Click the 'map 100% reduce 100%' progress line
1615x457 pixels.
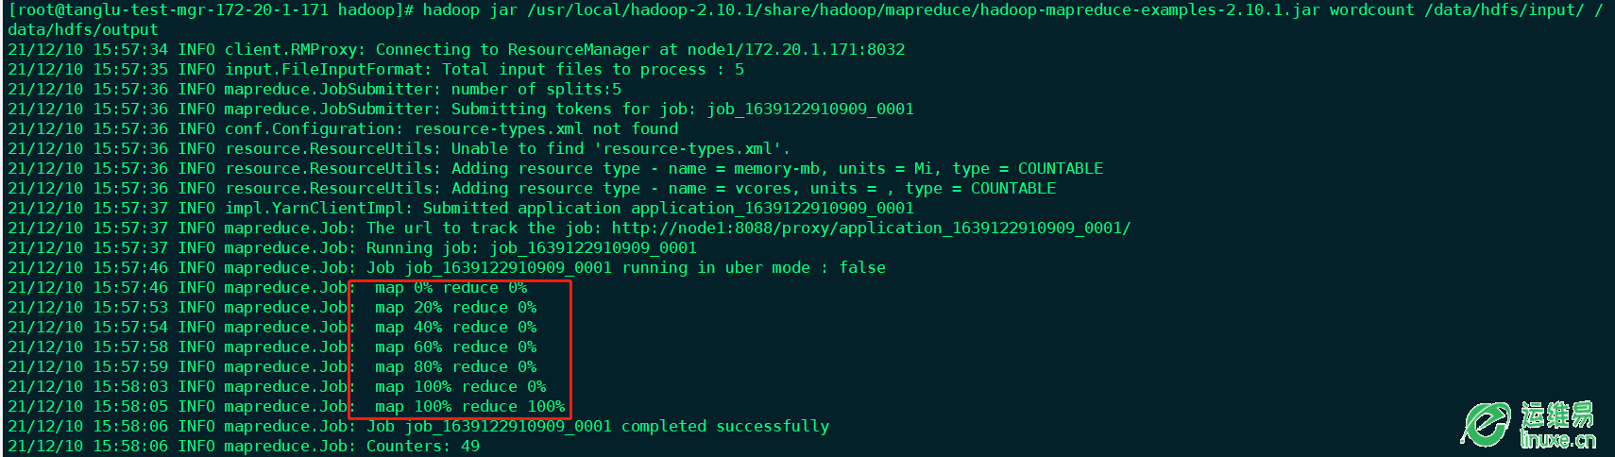(x=469, y=407)
